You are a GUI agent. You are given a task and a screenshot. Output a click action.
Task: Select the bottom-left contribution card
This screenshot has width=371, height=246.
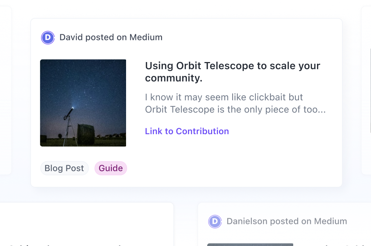pyautogui.click(x=86, y=224)
